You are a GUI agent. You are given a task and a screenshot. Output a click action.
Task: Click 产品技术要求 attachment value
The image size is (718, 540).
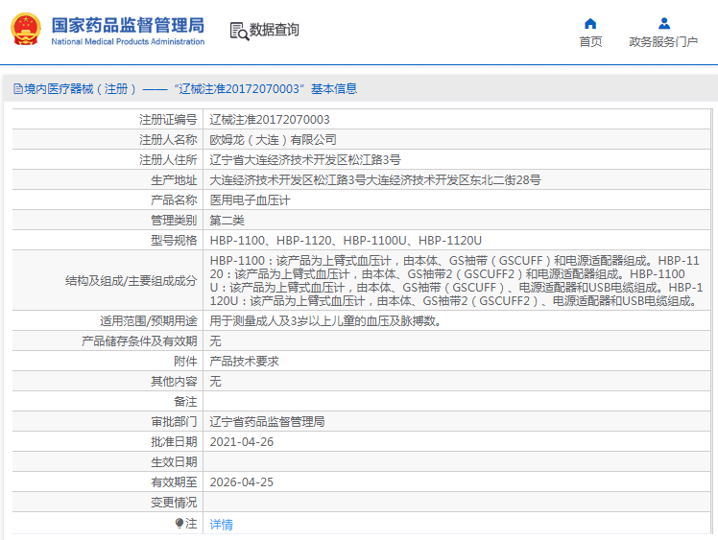pyautogui.click(x=244, y=361)
